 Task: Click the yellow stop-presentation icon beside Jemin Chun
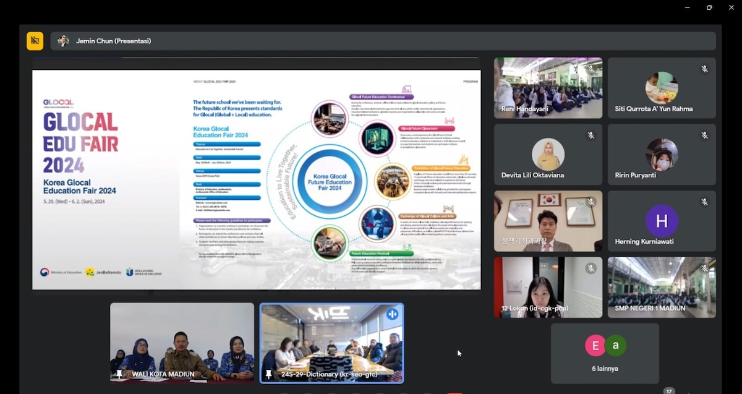[35, 41]
